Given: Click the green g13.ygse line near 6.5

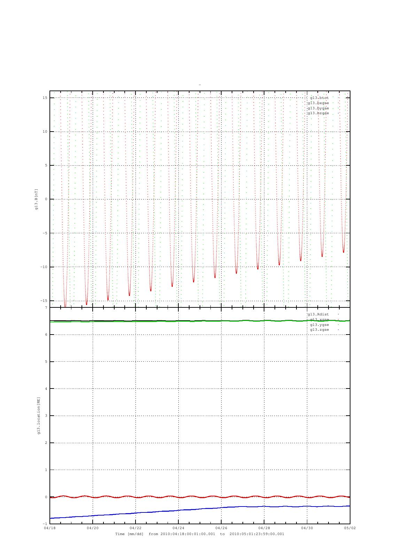Looking at the screenshot, I should pyautogui.click(x=200, y=321).
